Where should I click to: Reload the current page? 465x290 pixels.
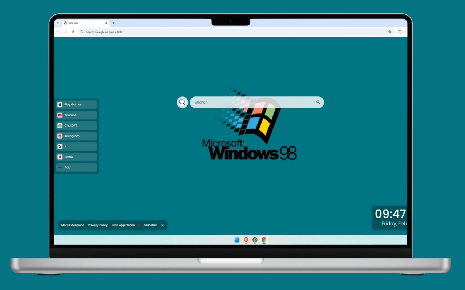pyautogui.click(x=73, y=32)
